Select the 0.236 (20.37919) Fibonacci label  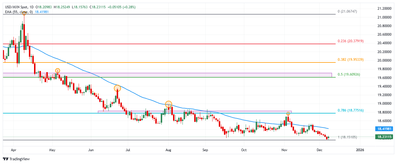click(x=350, y=41)
